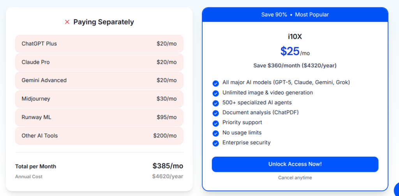Click checkmark icon for 500+ specialized AI agents
The height and width of the screenshot is (196, 399).
[x=215, y=103]
